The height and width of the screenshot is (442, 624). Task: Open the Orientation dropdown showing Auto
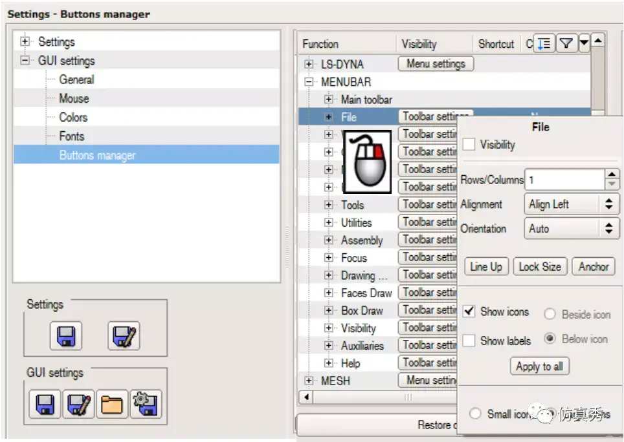point(572,228)
